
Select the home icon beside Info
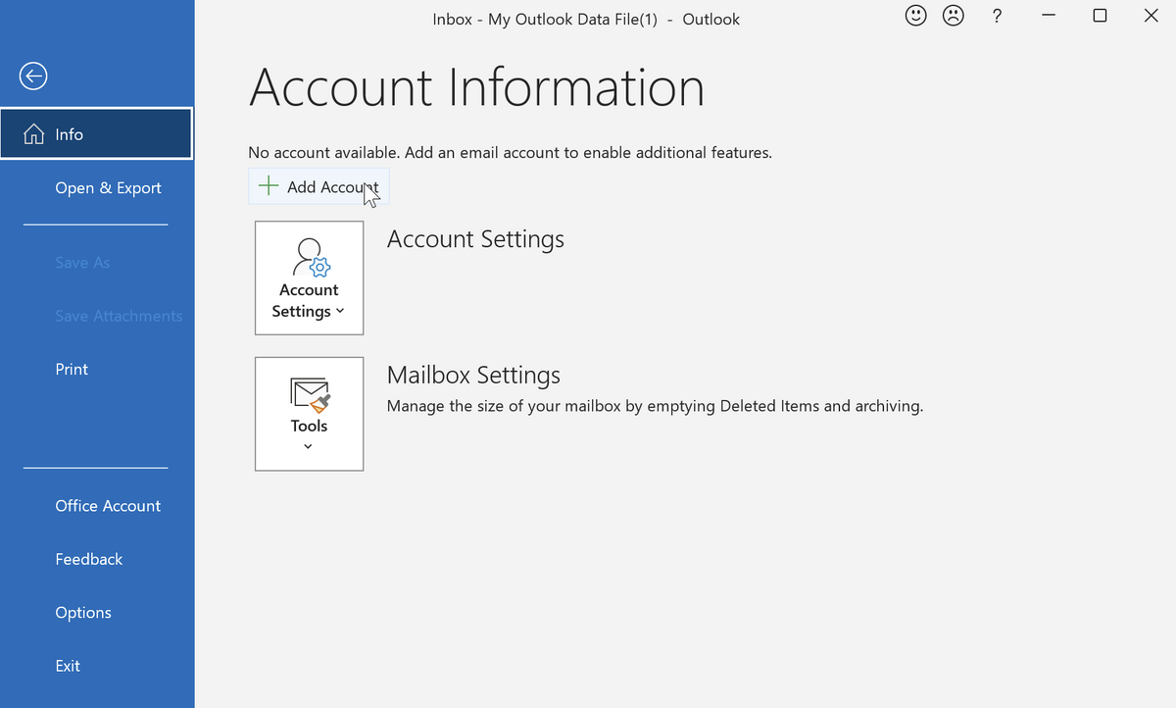click(x=34, y=134)
